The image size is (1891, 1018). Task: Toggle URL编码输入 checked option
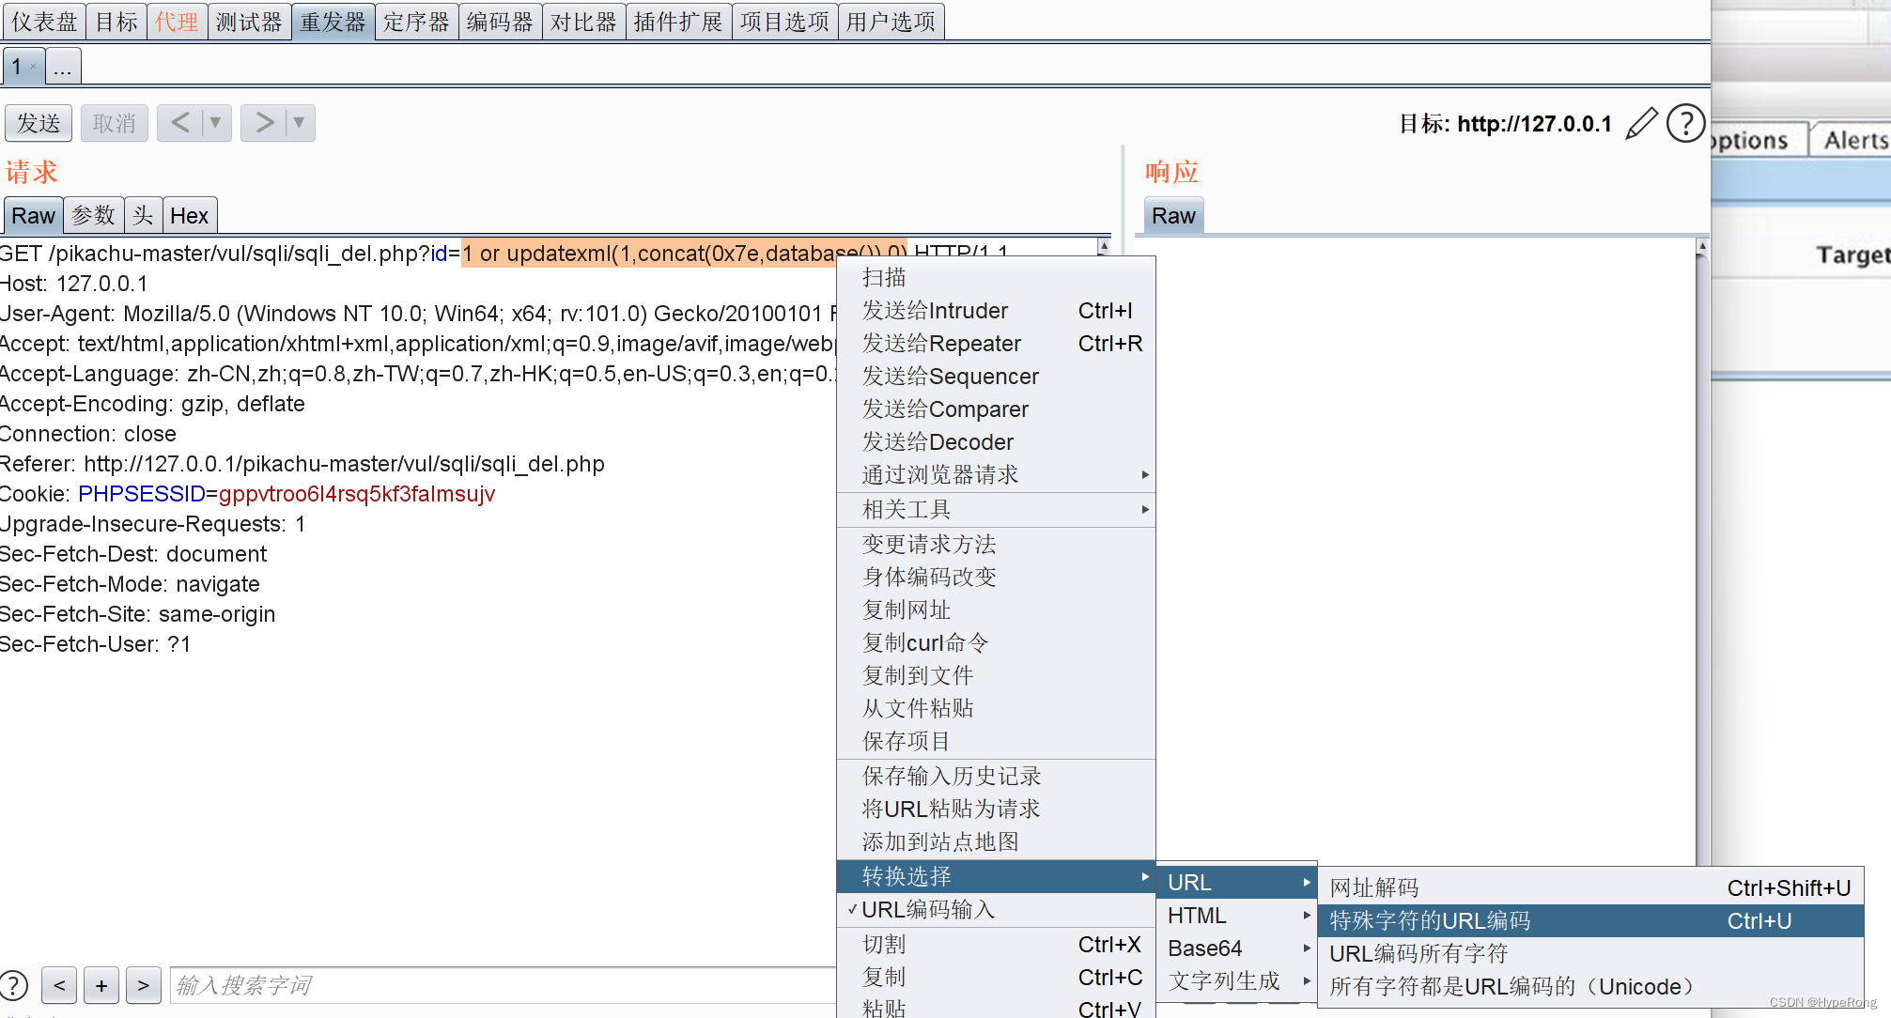pyautogui.click(x=996, y=910)
